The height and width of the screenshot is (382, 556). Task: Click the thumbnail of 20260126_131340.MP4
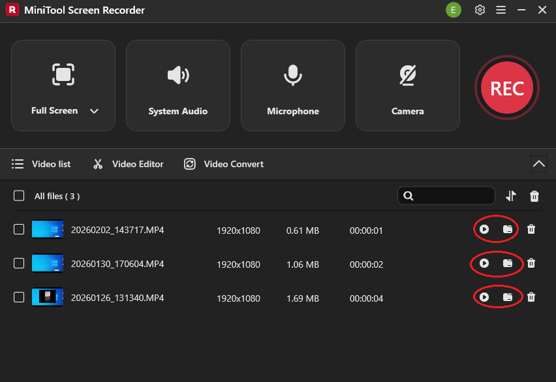click(48, 298)
